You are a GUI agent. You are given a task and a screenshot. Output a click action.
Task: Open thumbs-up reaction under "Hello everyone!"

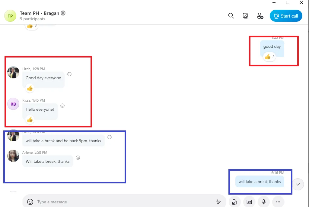(x=30, y=120)
